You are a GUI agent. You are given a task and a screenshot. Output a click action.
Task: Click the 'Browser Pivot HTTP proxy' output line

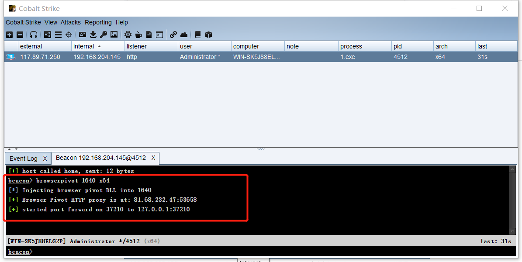[x=103, y=200]
